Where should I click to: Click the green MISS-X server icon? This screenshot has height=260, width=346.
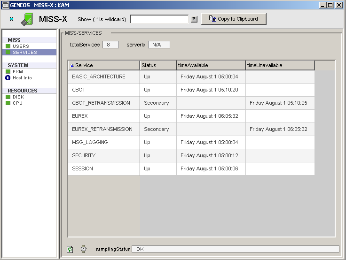tap(27, 19)
